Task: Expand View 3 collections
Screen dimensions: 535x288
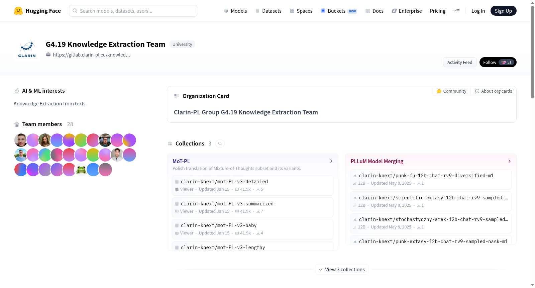Action: pyautogui.click(x=342, y=270)
